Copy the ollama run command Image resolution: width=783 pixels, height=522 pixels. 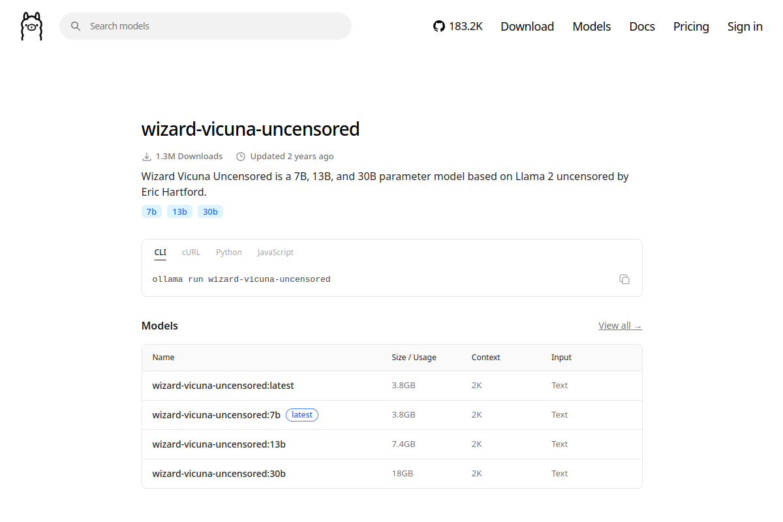click(624, 279)
